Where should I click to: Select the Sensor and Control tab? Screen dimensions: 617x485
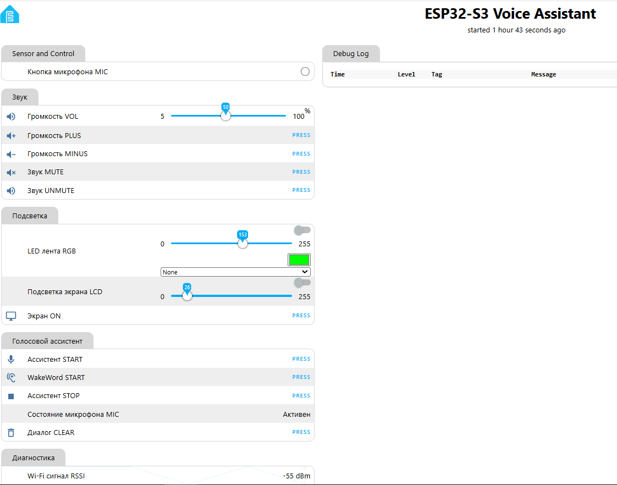pos(43,53)
